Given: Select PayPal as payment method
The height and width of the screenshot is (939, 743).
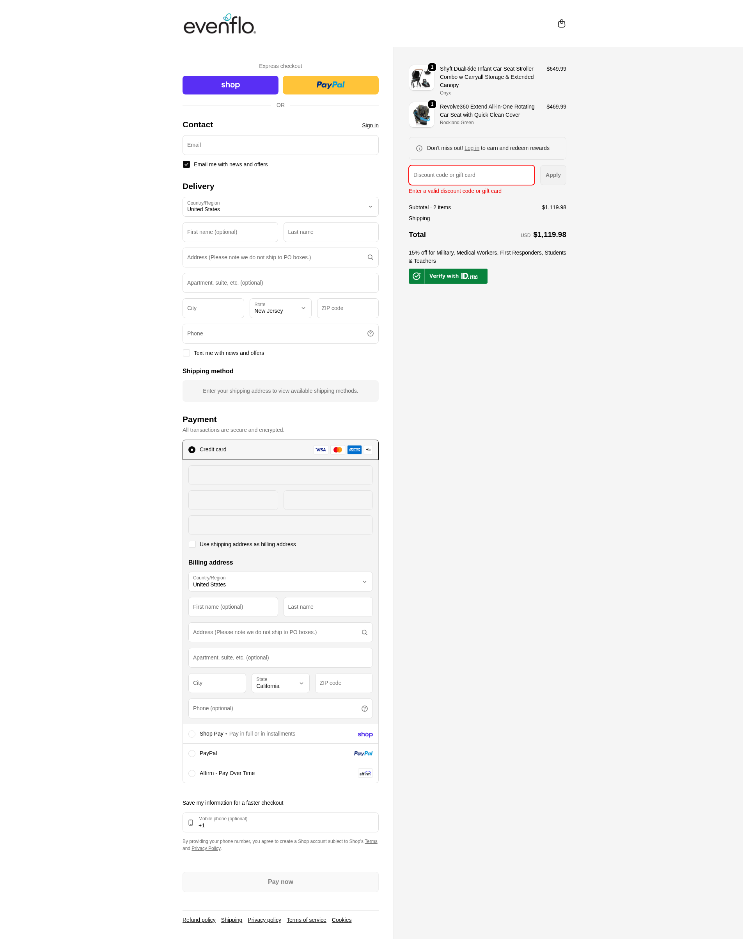Looking at the screenshot, I should [x=192, y=753].
